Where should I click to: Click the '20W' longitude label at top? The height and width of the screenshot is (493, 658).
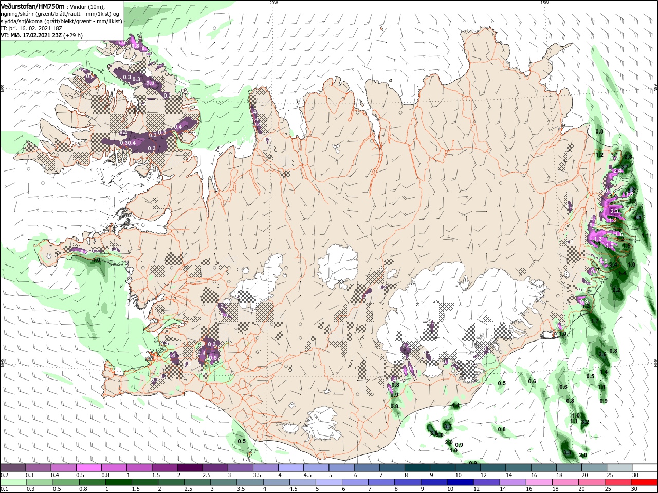(273, 2)
